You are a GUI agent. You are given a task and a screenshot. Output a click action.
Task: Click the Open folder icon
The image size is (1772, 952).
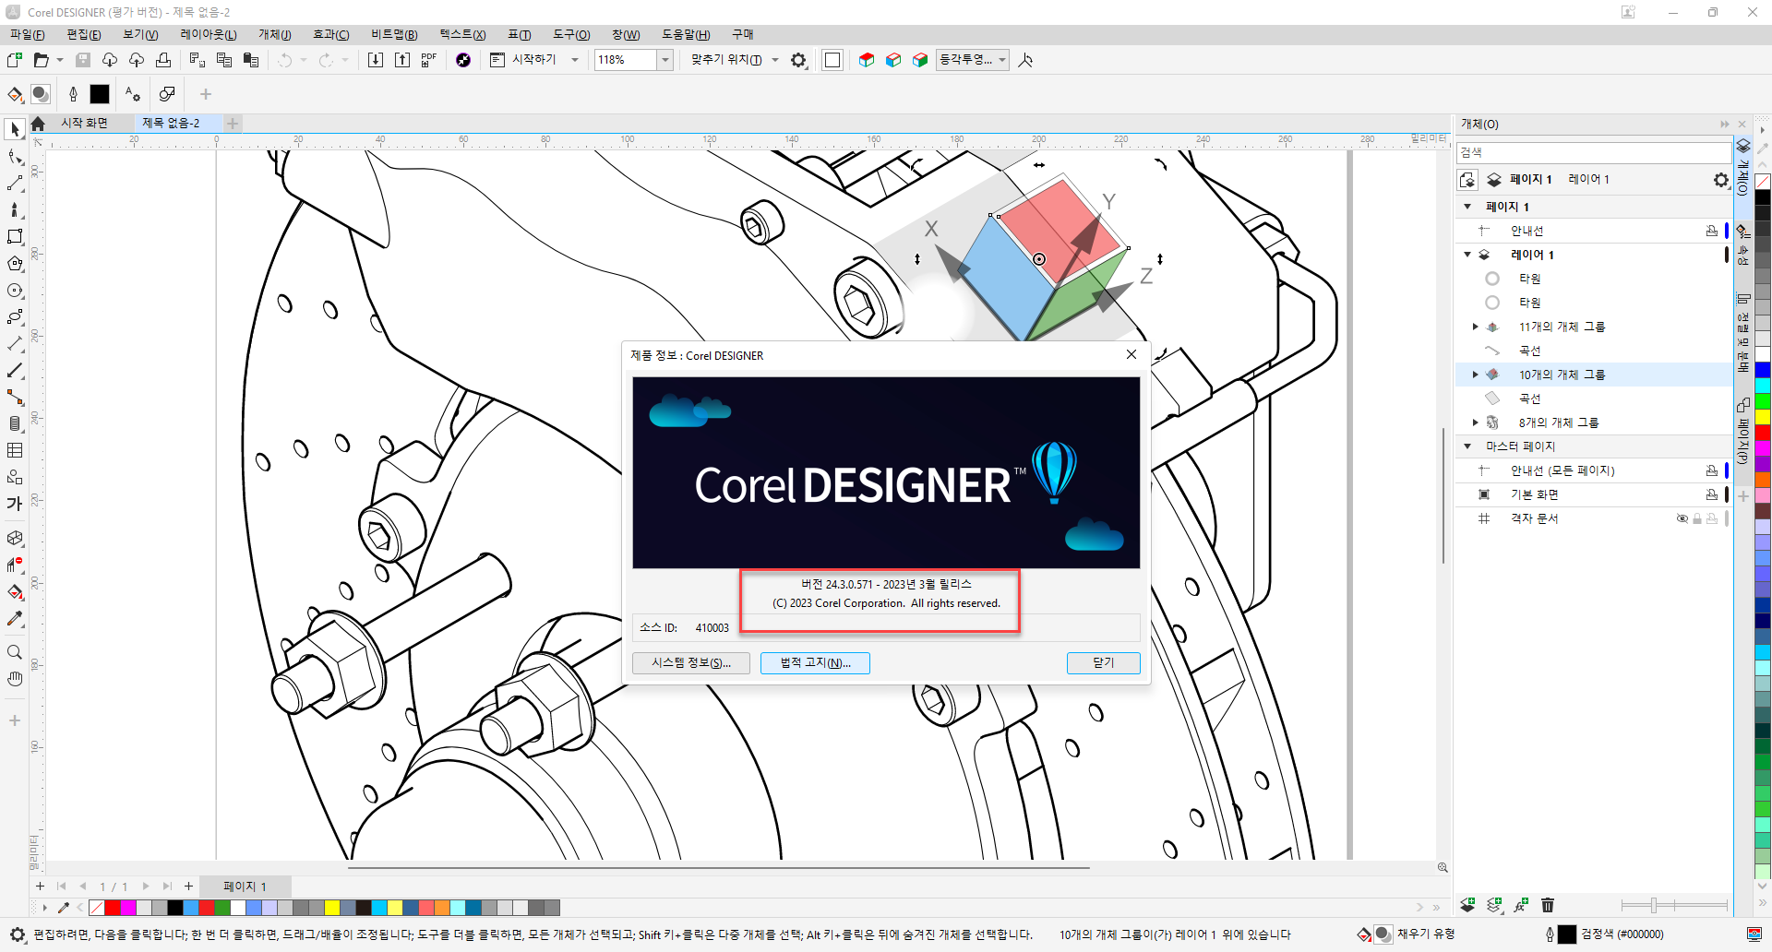tap(41, 60)
